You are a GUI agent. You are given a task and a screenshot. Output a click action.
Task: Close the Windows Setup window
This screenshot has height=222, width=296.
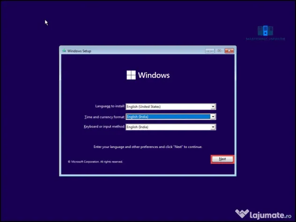click(x=229, y=51)
